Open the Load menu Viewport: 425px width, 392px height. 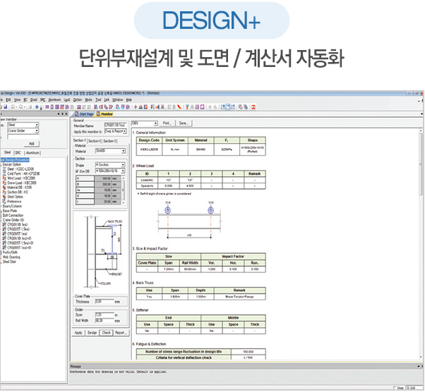[x=67, y=100]
